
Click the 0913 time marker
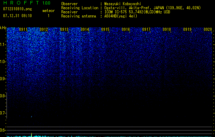coord(64,29)
